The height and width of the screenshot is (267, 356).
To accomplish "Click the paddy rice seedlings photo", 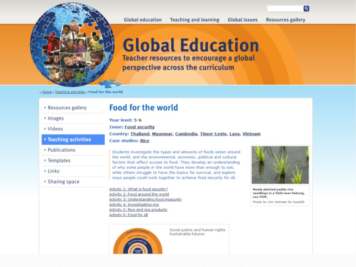I will (x=280, y=165).
